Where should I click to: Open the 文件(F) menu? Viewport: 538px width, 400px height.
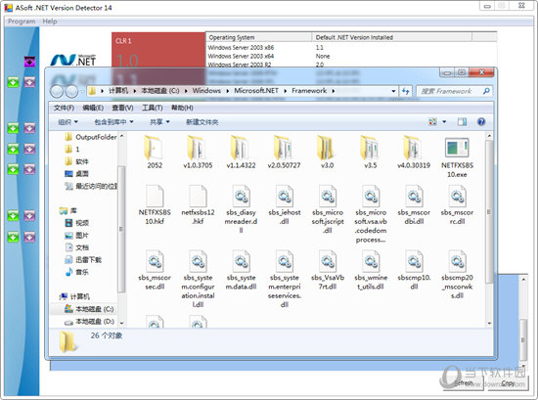click(x=64, y=108)
